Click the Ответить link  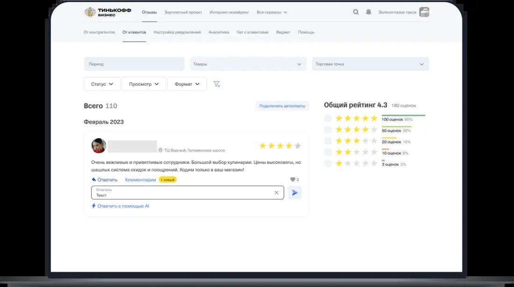[x=107, y=180]
